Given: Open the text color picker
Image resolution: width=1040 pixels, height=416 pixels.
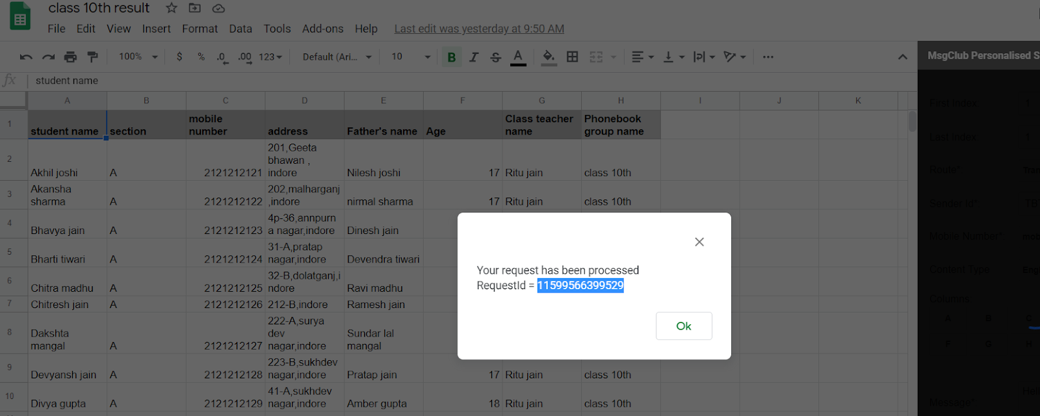Looking at the screenshot, I should point(518,57).
